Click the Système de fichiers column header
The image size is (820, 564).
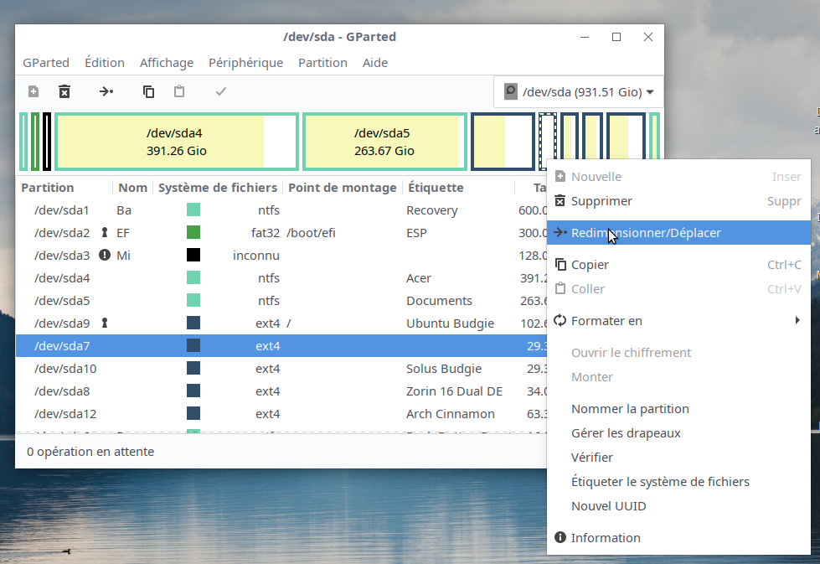[218, 188]
